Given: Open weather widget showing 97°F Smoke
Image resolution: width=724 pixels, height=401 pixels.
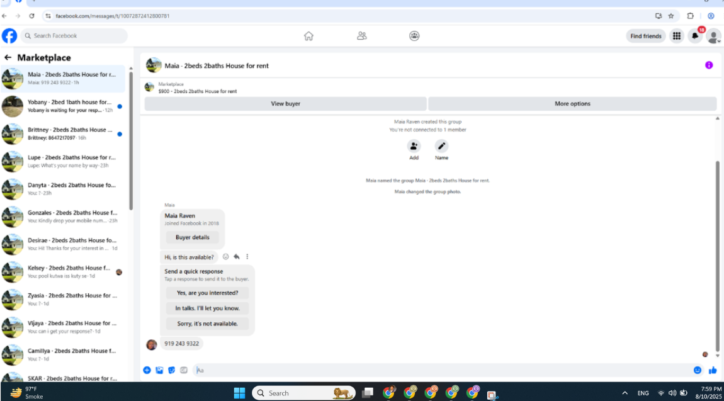Looking at the screenshot, I should click(x=28, y=393).
